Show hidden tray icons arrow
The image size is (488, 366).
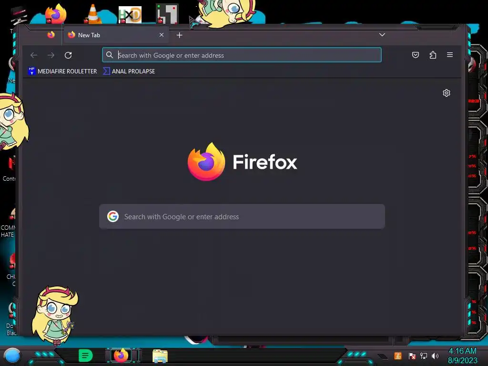[383, 356]
